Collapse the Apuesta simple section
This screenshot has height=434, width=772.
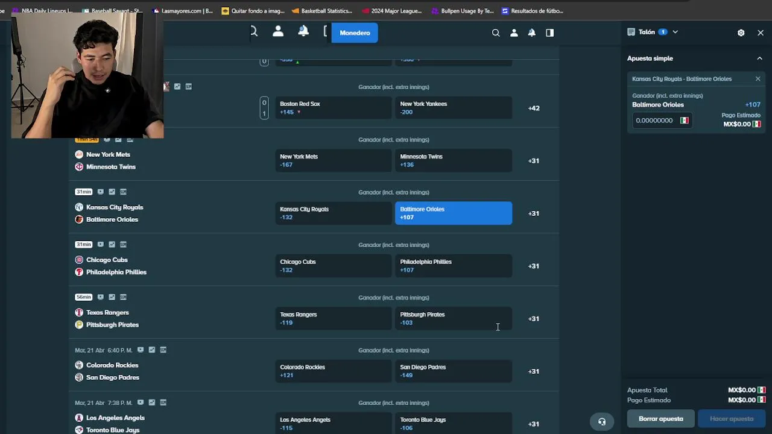[x=759, y=58]
